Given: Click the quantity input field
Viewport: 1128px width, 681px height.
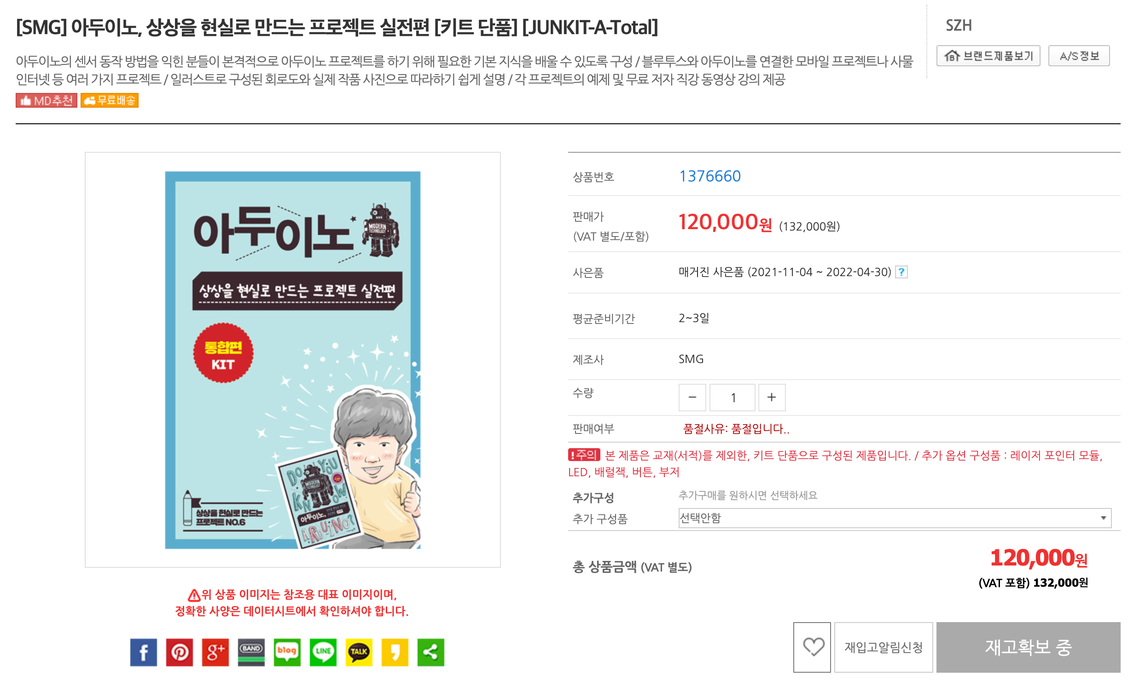Looking at the screenshot, I should 732,397.
